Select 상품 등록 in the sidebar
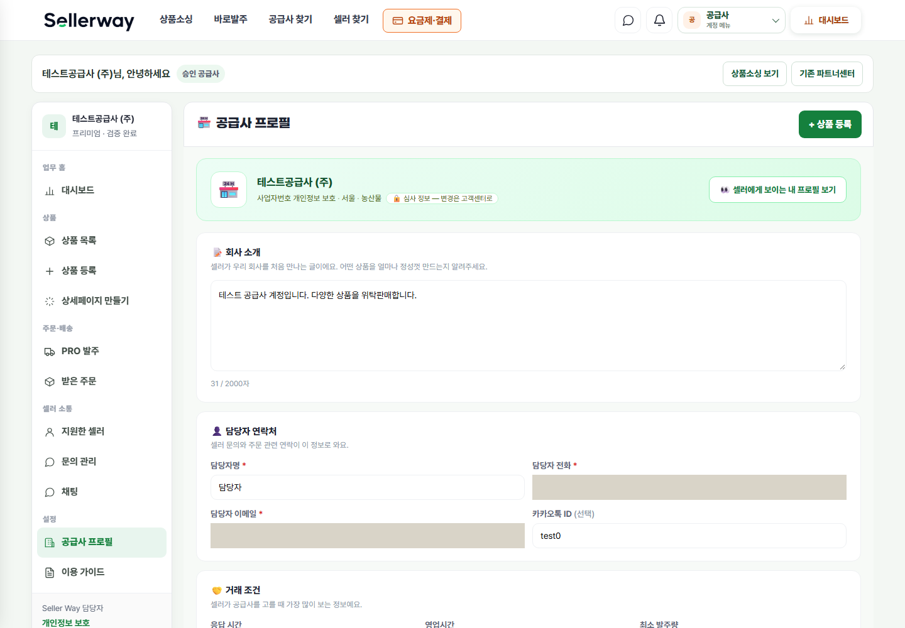This screenshot has width=905, height=628. [102, 271]
